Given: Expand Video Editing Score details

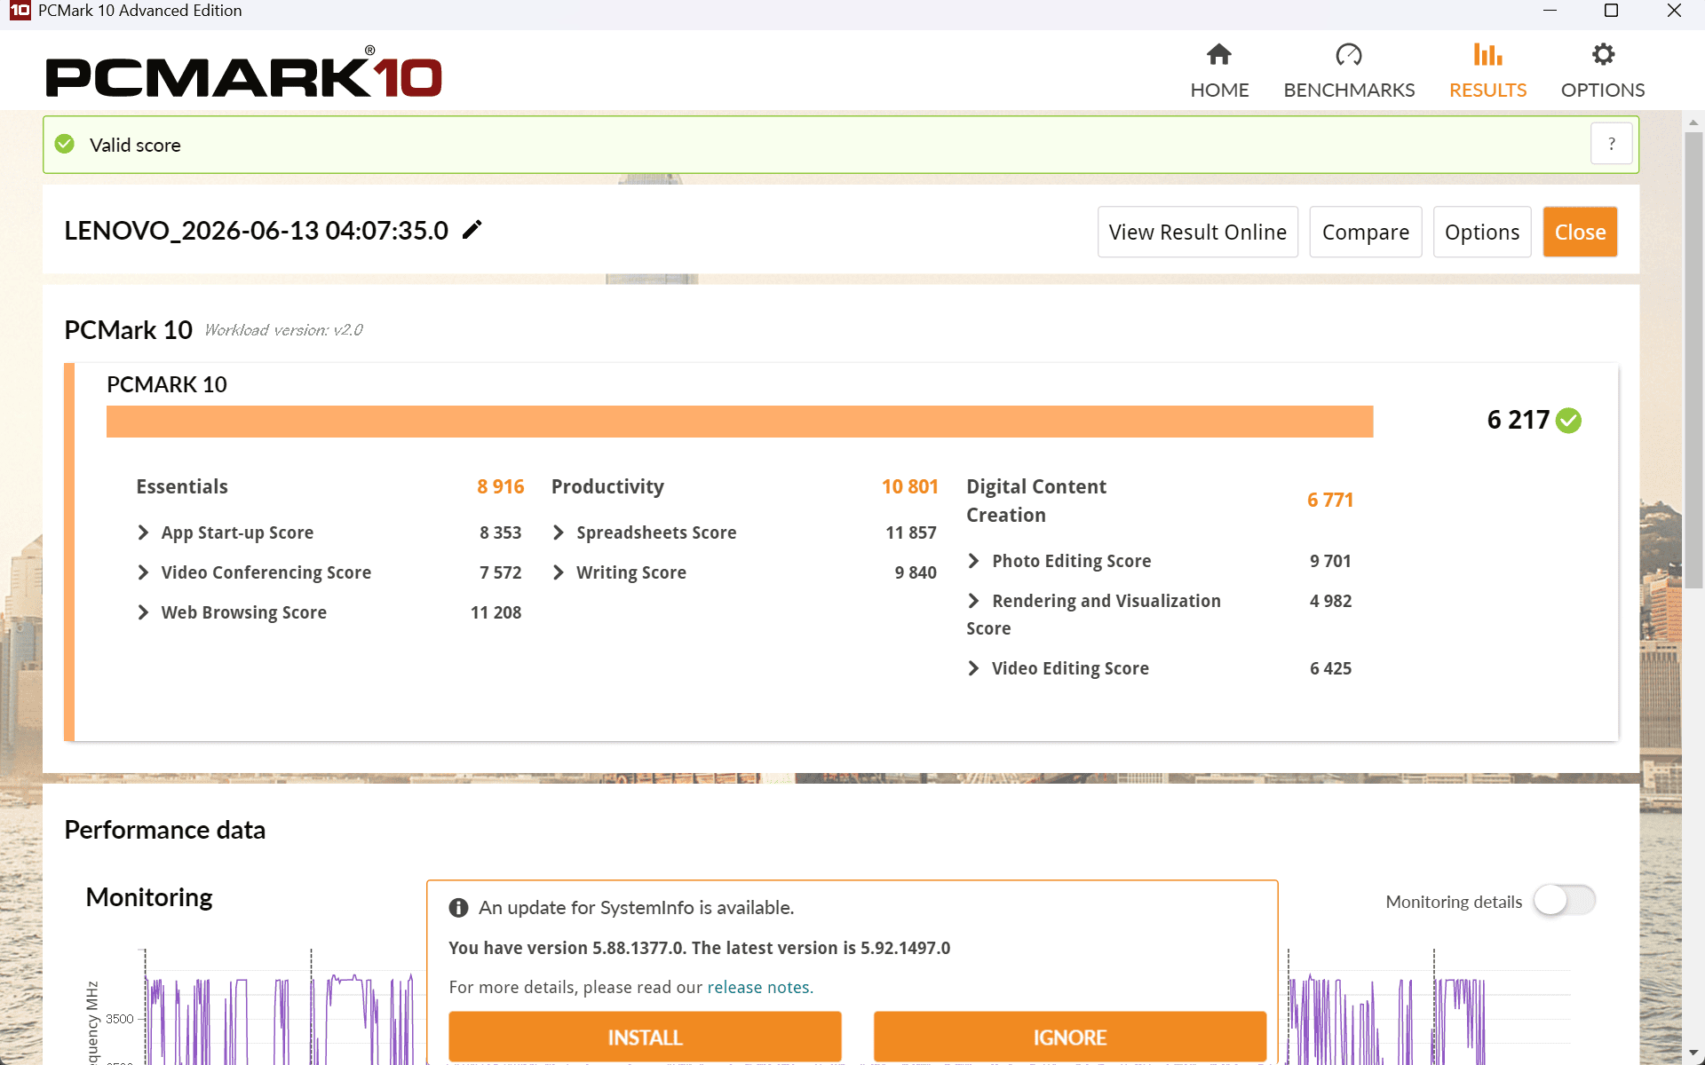Looking at the screenshot, I should click(x=974, y=668).
